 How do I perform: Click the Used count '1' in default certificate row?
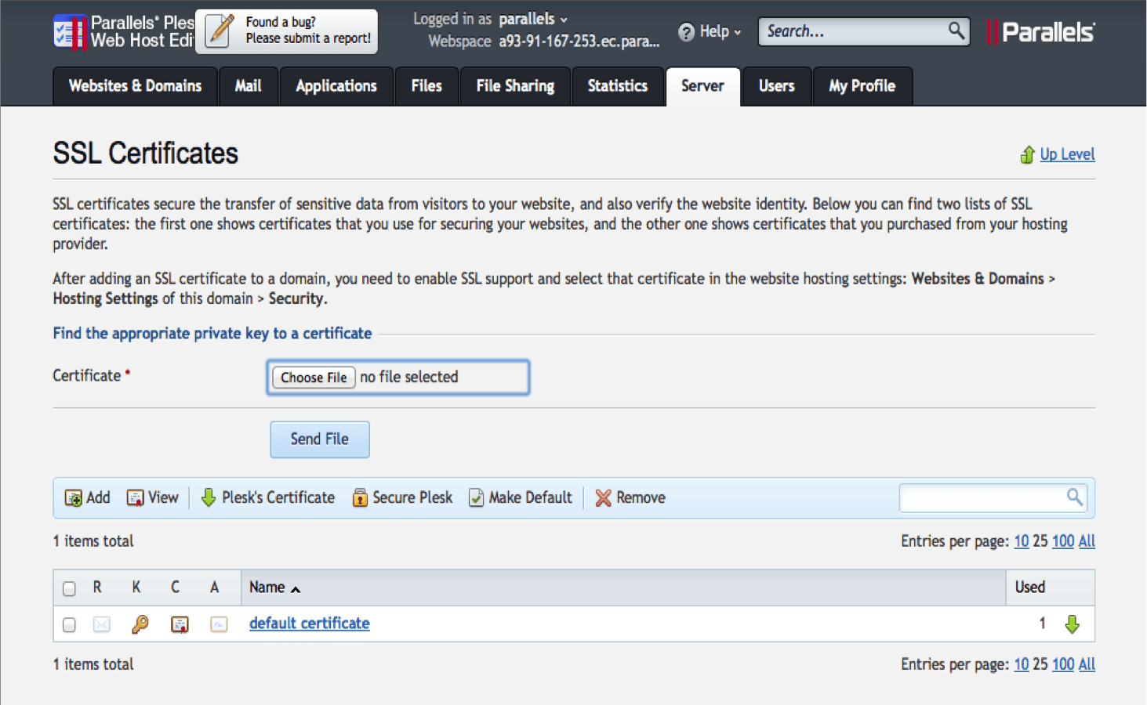(1042, 624)
